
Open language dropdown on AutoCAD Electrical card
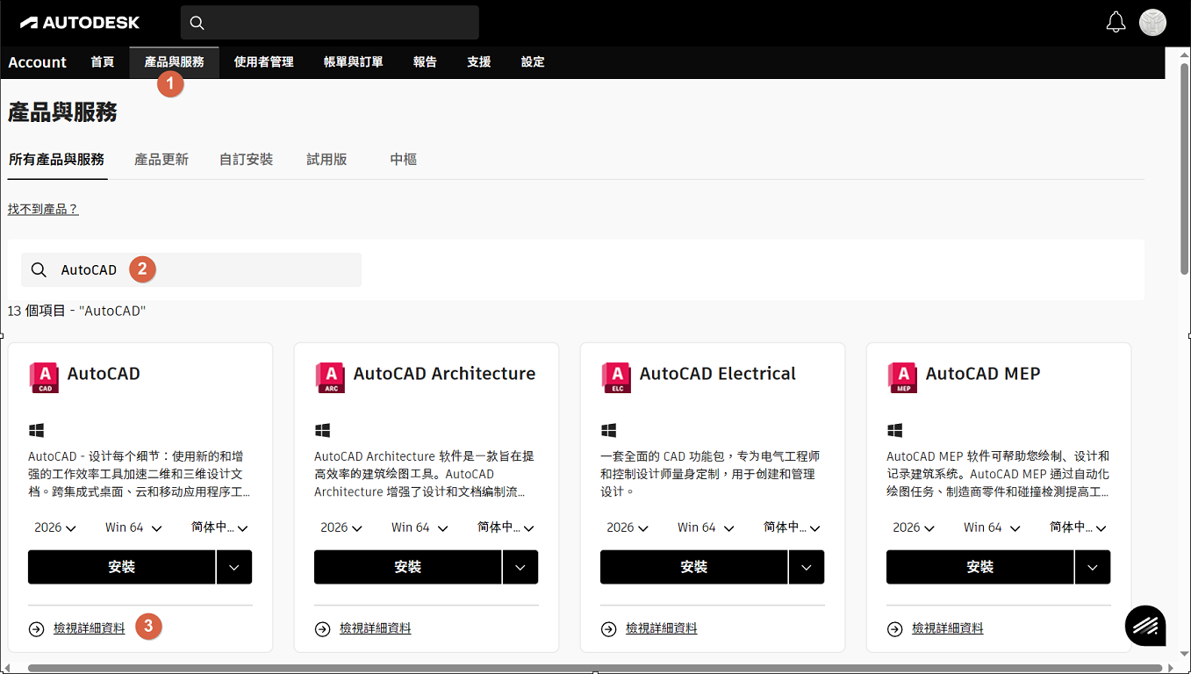click(x=793, y=527)
